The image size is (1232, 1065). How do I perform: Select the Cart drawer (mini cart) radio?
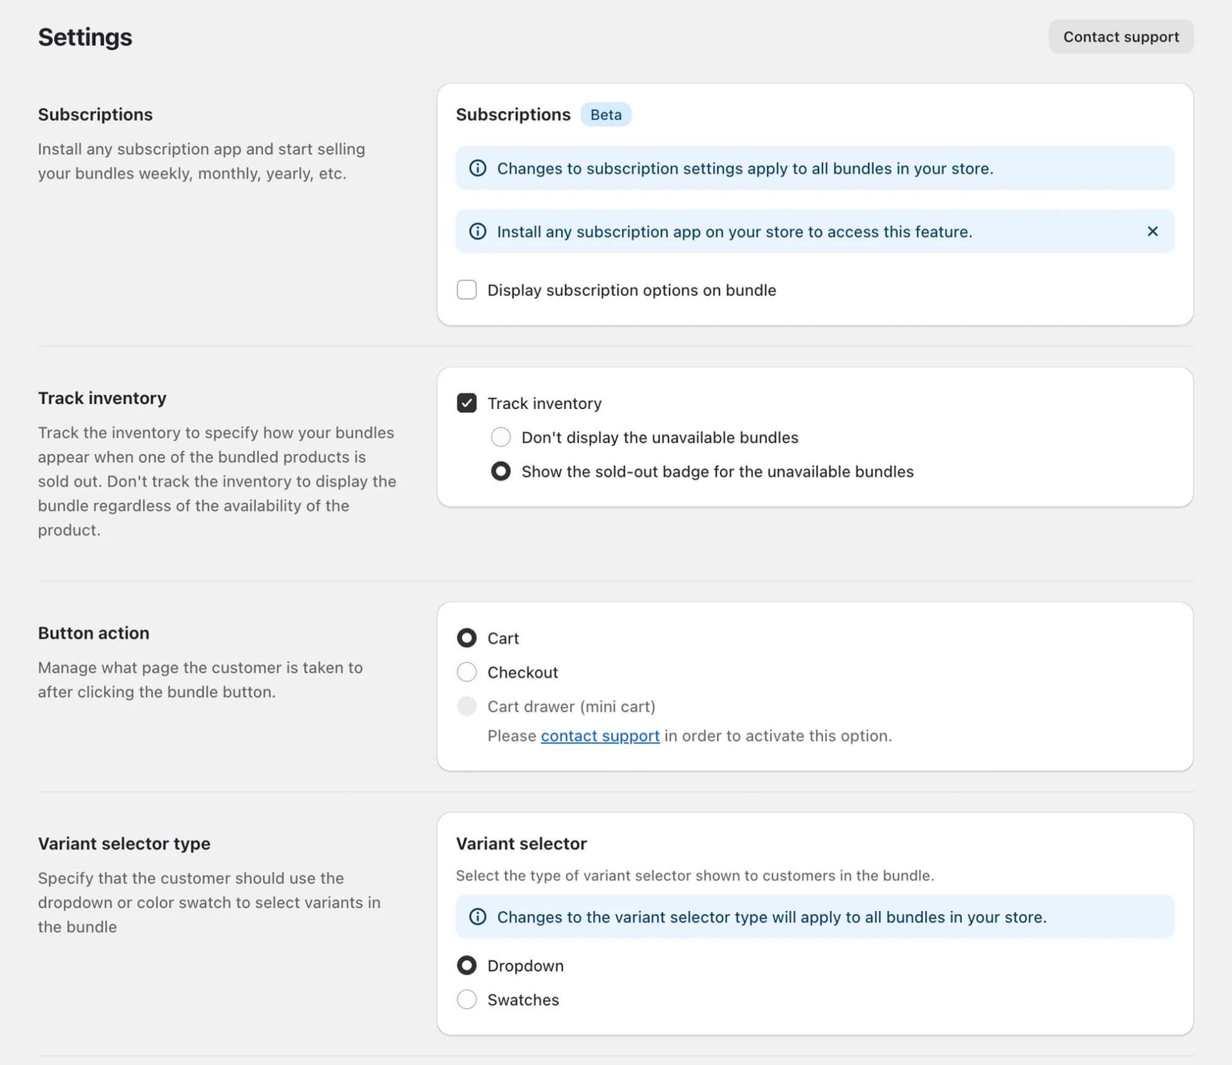click(467, 706)
